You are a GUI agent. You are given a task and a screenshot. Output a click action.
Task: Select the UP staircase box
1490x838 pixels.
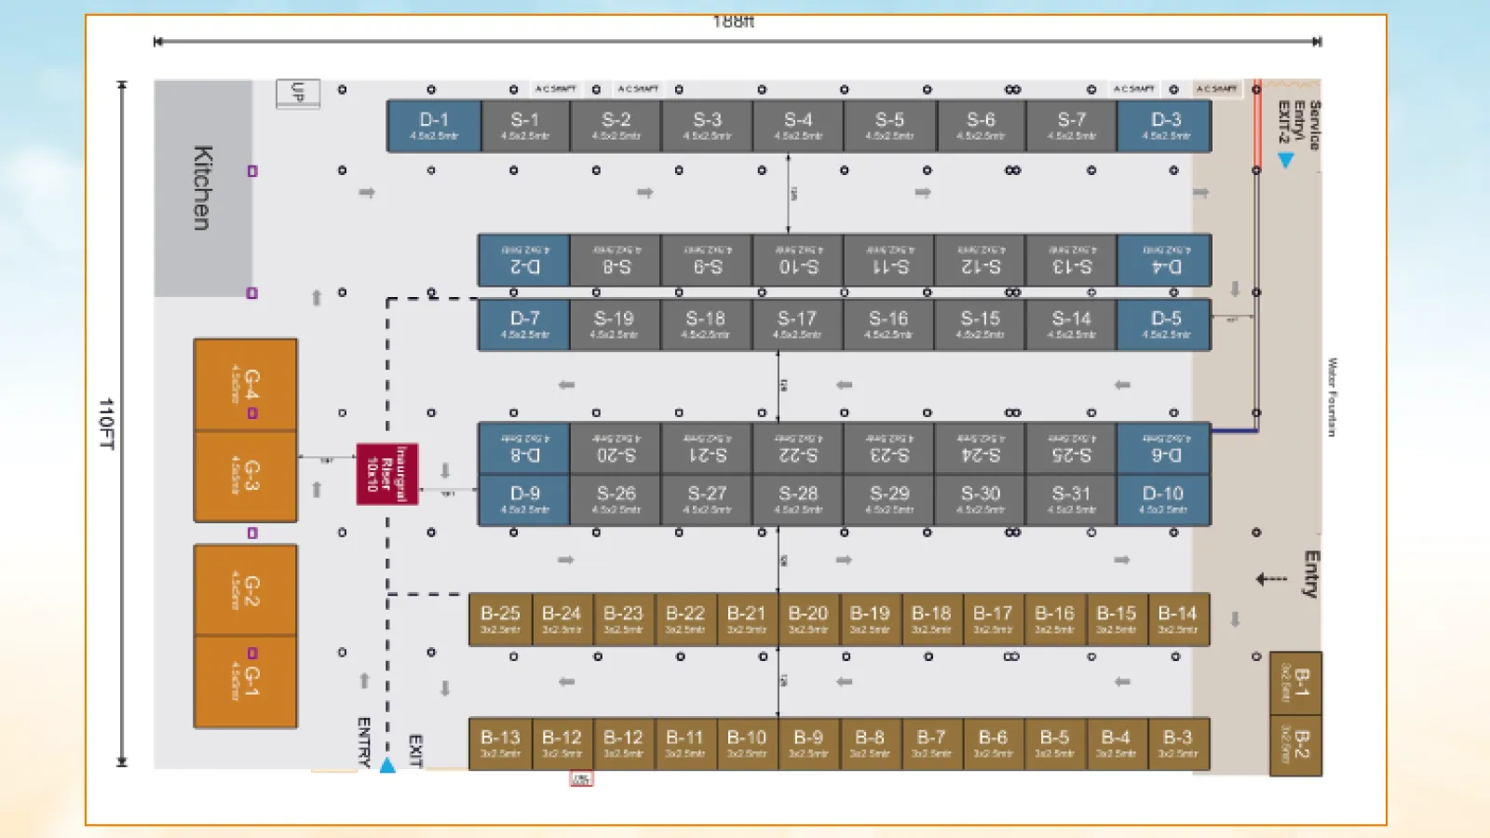point(298,93)
